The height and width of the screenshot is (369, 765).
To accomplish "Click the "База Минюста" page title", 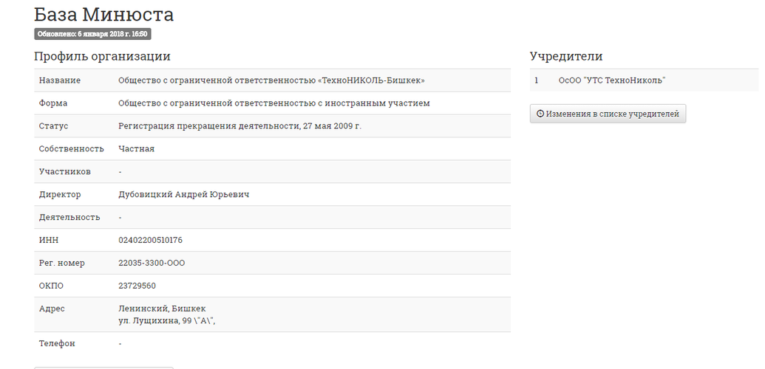I will point(103,14).
